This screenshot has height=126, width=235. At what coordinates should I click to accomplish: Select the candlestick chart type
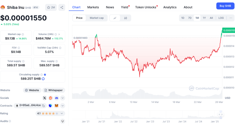click(126, 18)
